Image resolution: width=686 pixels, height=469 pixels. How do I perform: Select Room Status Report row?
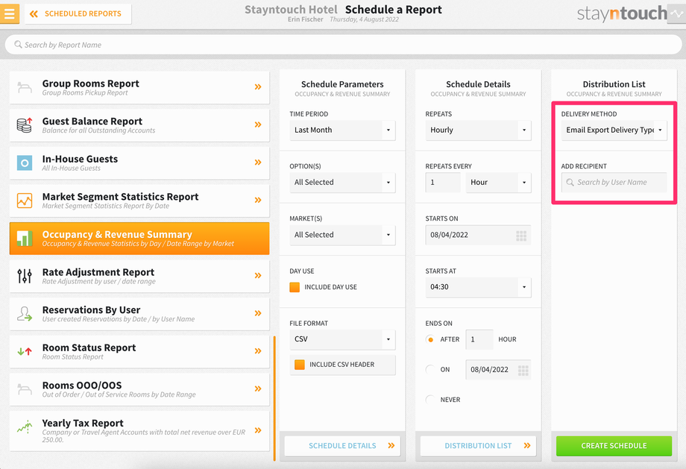click(139, 351)
